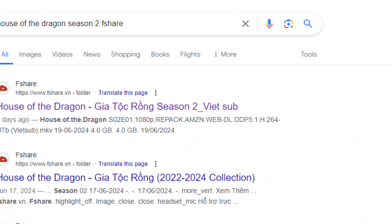
Task: Start voice search with microphone icon
Action: point(269,23)
